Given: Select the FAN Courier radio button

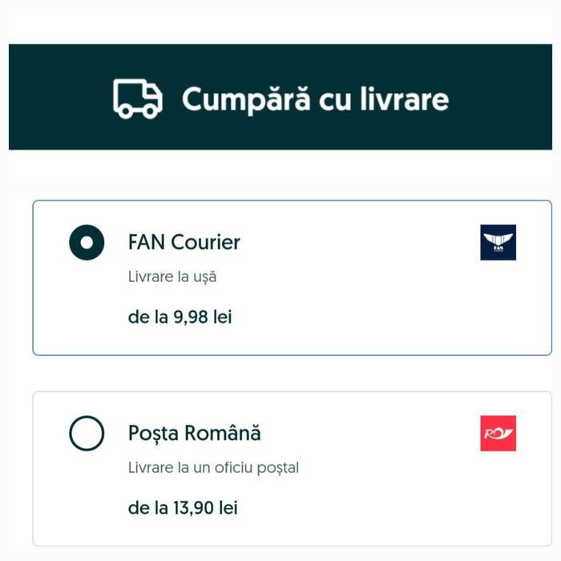Looking at the screenshot, I should (87, 243).
